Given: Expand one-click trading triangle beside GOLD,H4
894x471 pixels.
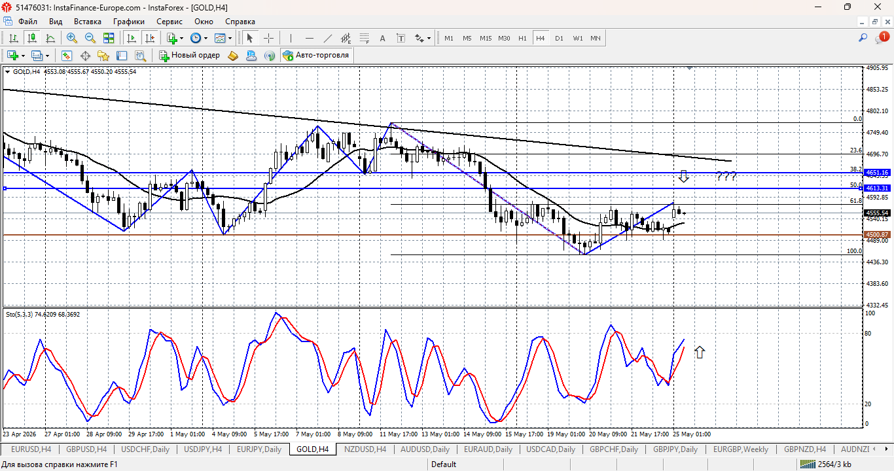Looking at the screenshot, I should click(8, 71).
